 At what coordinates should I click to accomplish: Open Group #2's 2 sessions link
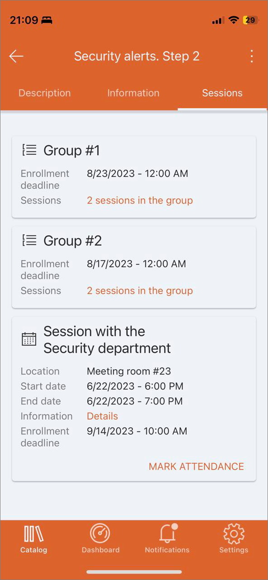(x=140, y=291)
